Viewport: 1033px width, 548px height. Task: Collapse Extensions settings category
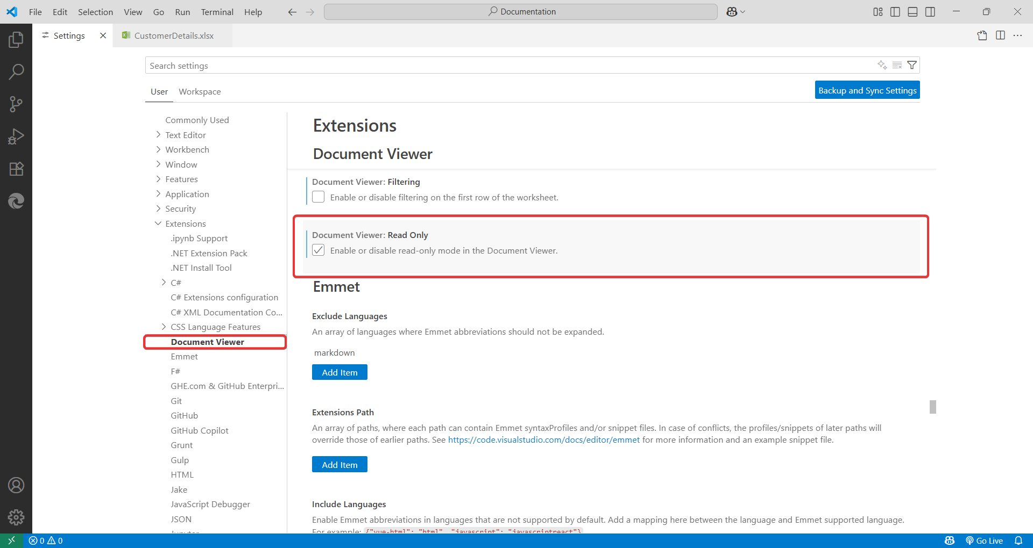point(158,223)
